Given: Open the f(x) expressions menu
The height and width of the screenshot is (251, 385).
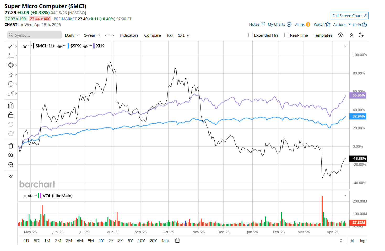Looking at the screenshot, I should click(x=170, y=35).
